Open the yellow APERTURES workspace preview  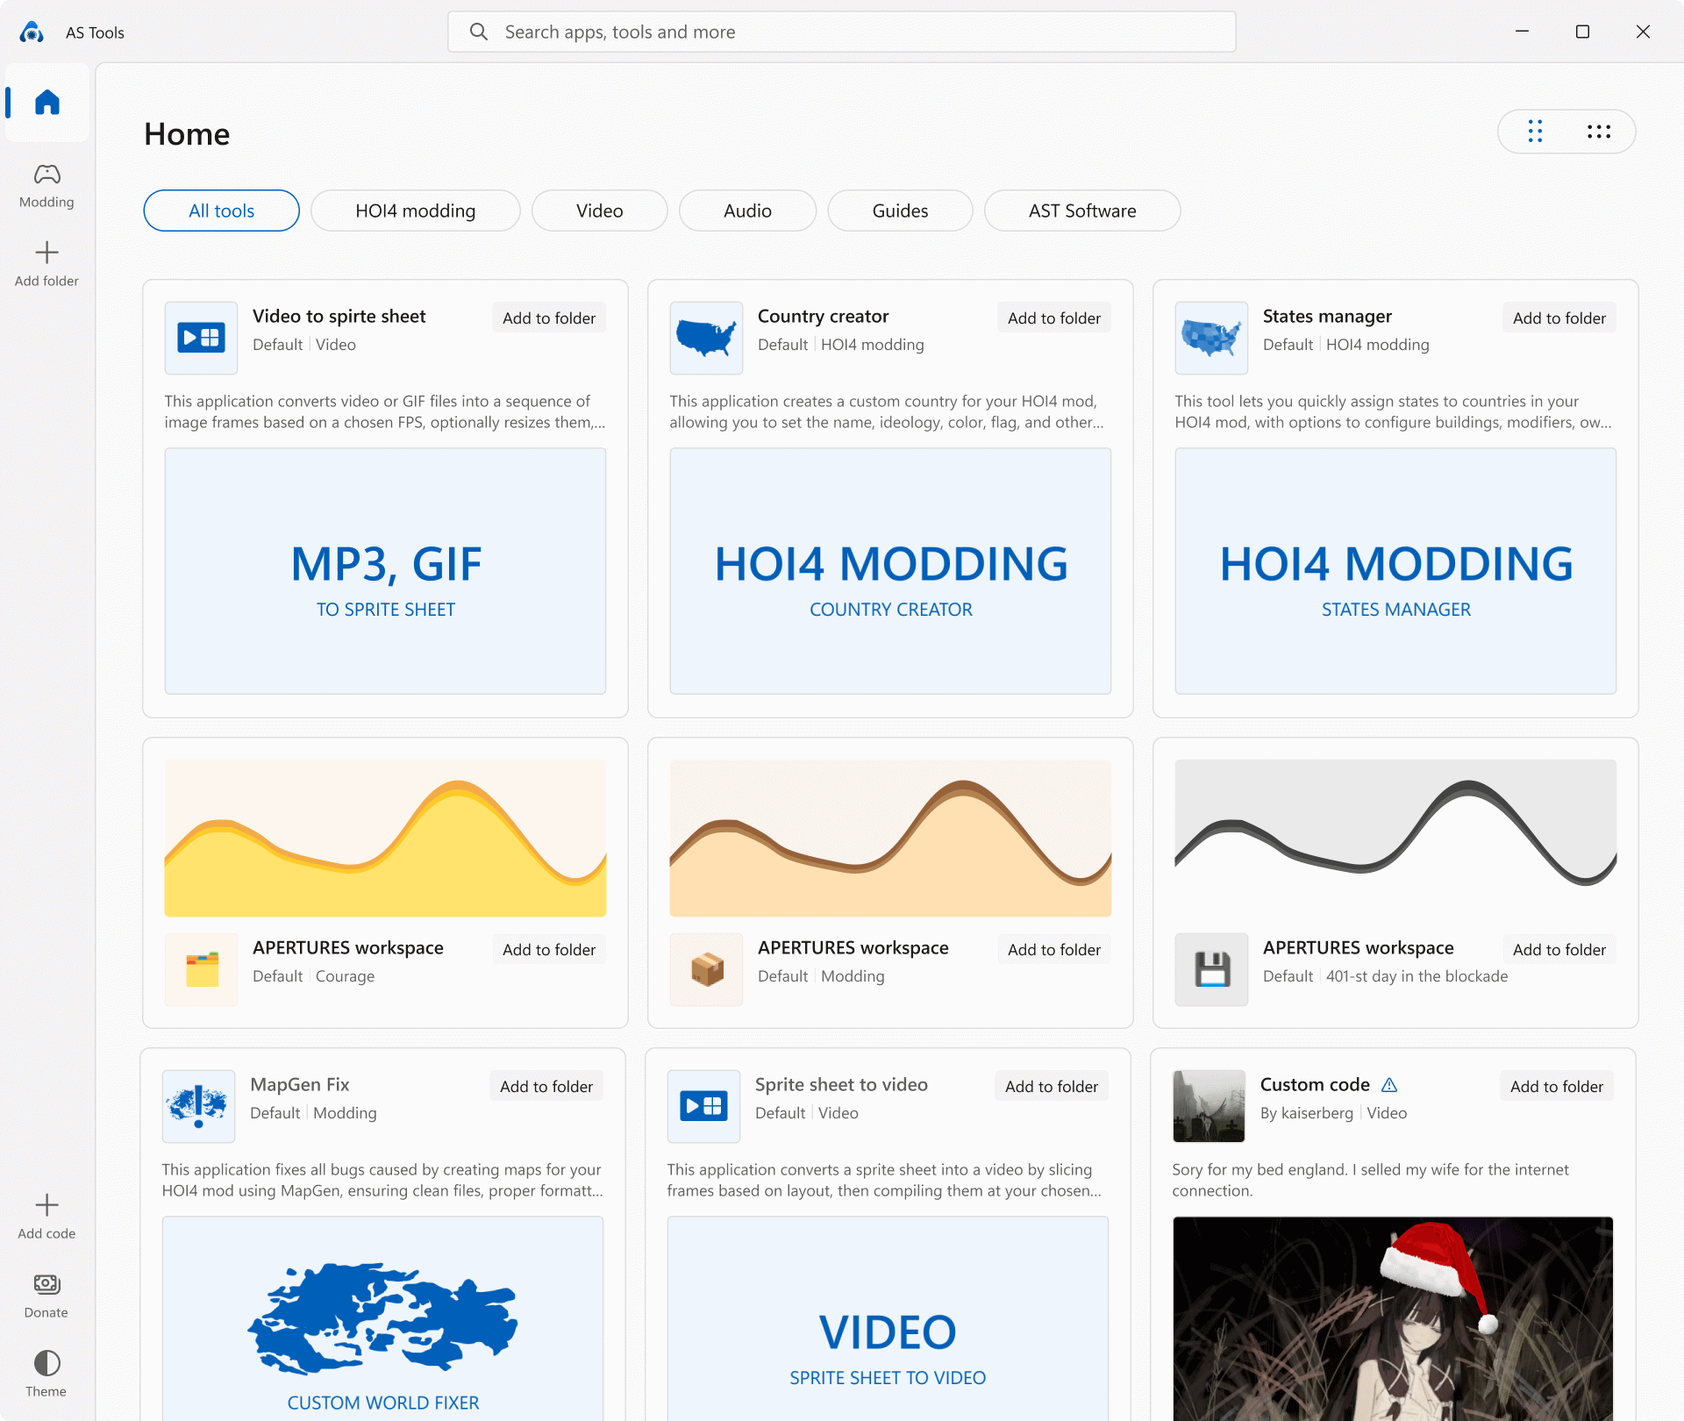click(385, 838)
